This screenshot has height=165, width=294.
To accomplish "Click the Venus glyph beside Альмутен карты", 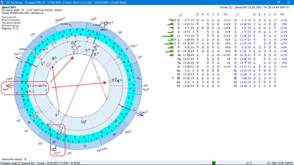I will [25, 159].
